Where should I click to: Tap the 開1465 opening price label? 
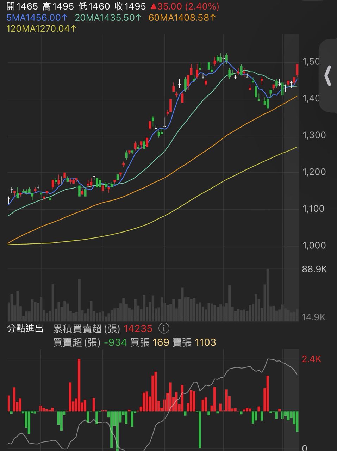pos(22,6)
